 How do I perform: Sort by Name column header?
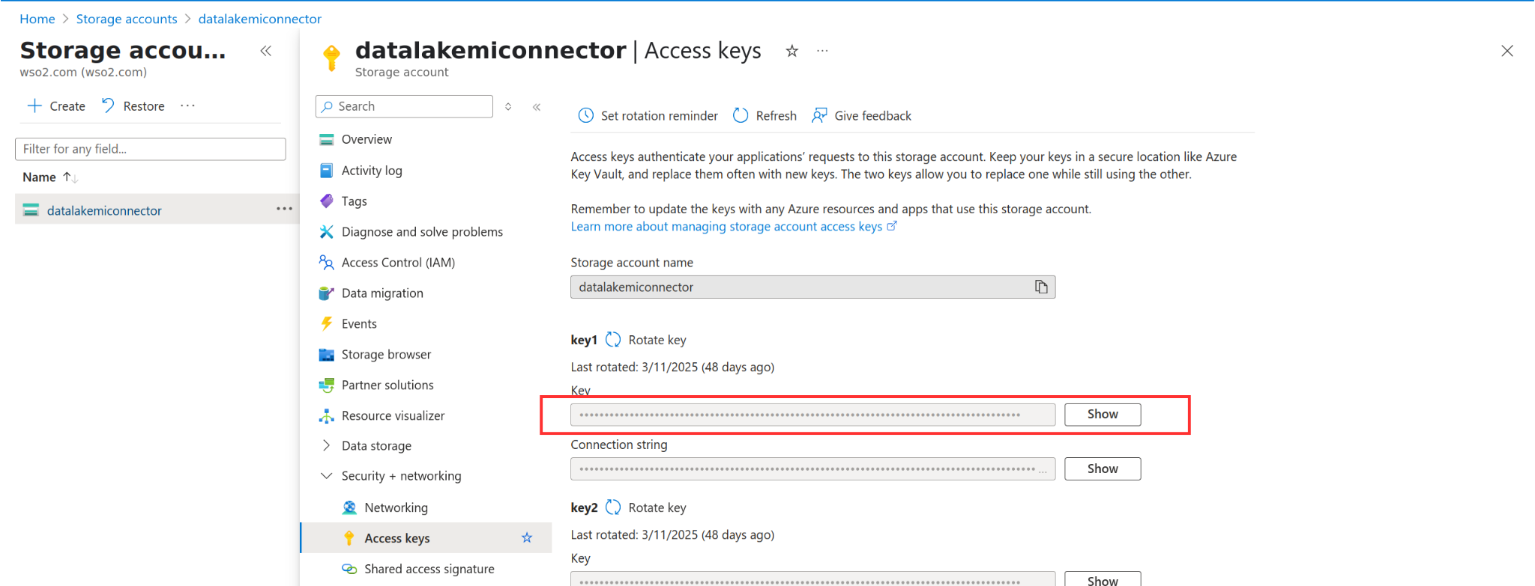(49, 177)
